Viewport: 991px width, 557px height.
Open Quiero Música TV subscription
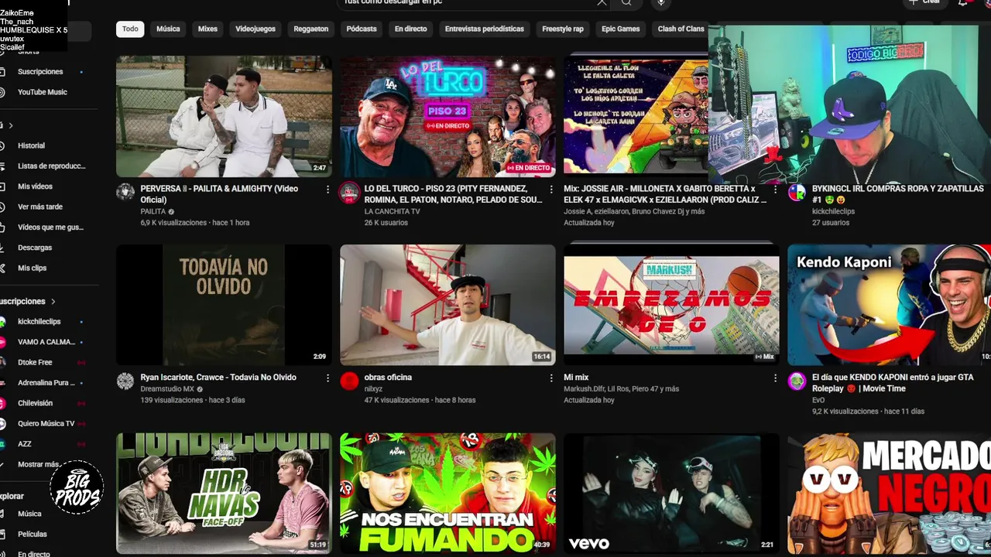[46, 424]
